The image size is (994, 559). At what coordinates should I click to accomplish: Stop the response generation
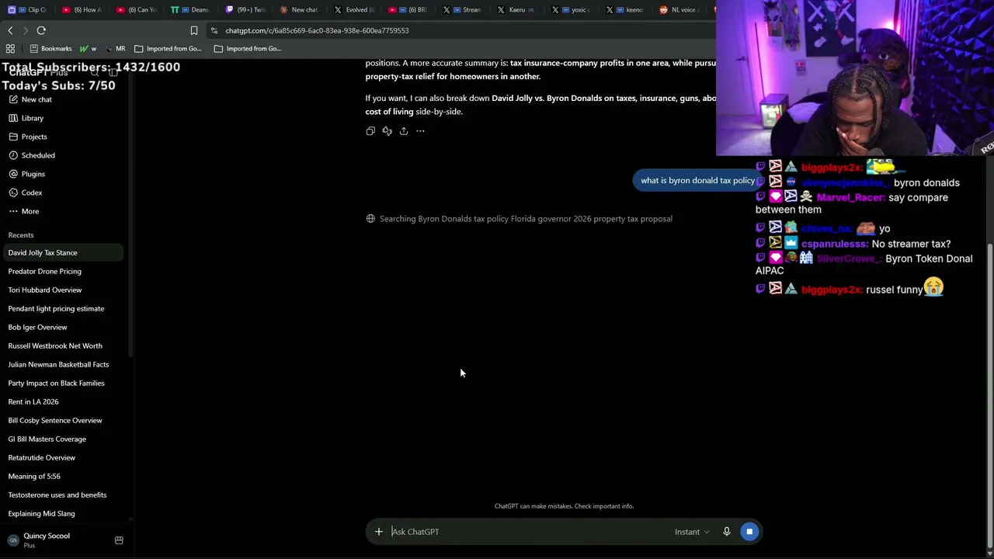[x=749, y=532]
